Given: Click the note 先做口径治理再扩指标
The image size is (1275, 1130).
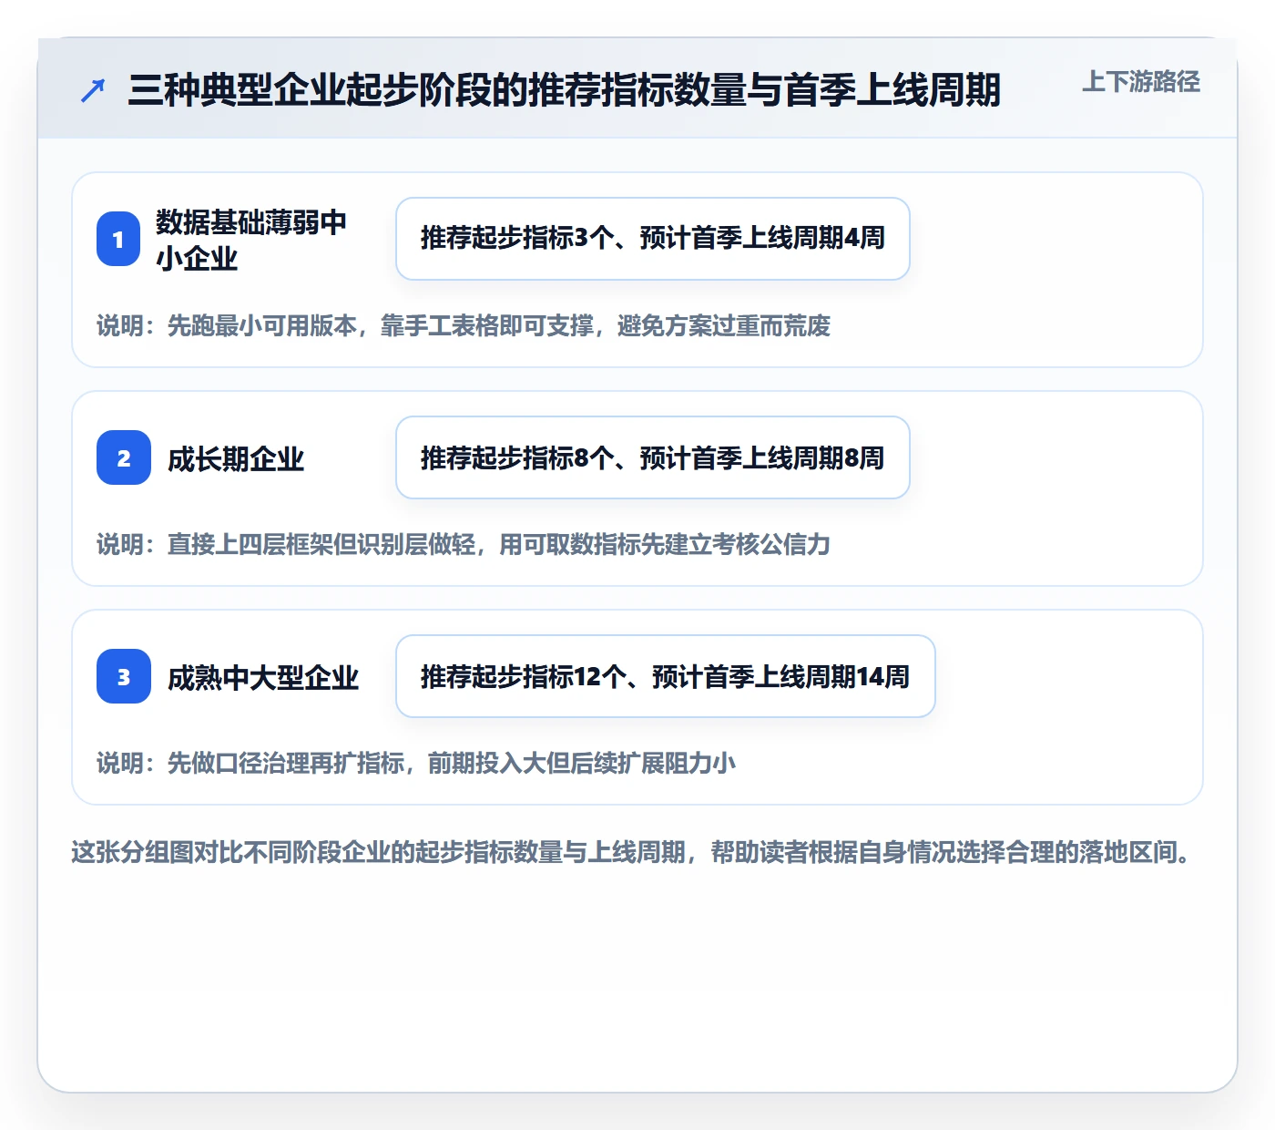Looking at the screenshot, I should click(x=416, y=763).
